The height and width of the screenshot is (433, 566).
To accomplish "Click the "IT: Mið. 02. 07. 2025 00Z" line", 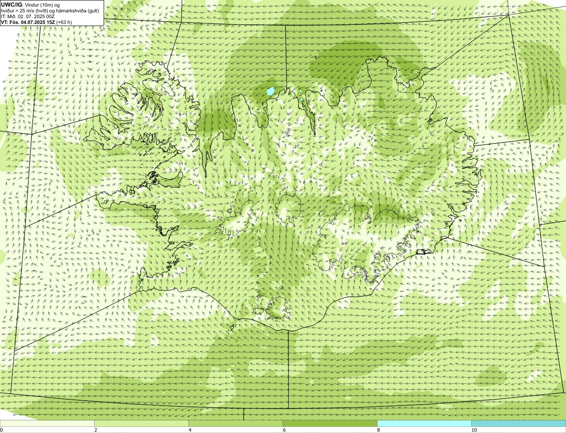I will tap(28, 16).
